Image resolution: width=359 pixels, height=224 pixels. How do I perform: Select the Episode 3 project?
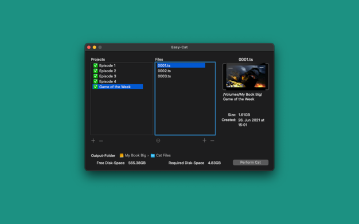(118, 76)
